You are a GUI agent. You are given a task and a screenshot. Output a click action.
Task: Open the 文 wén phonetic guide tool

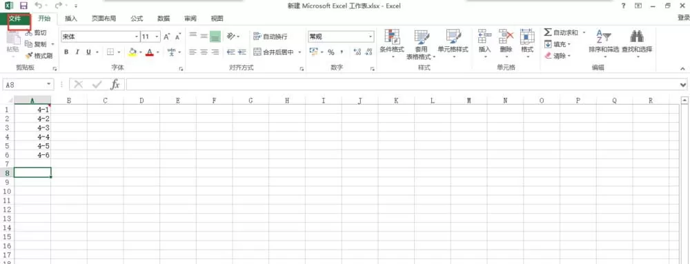pos(172,52)
